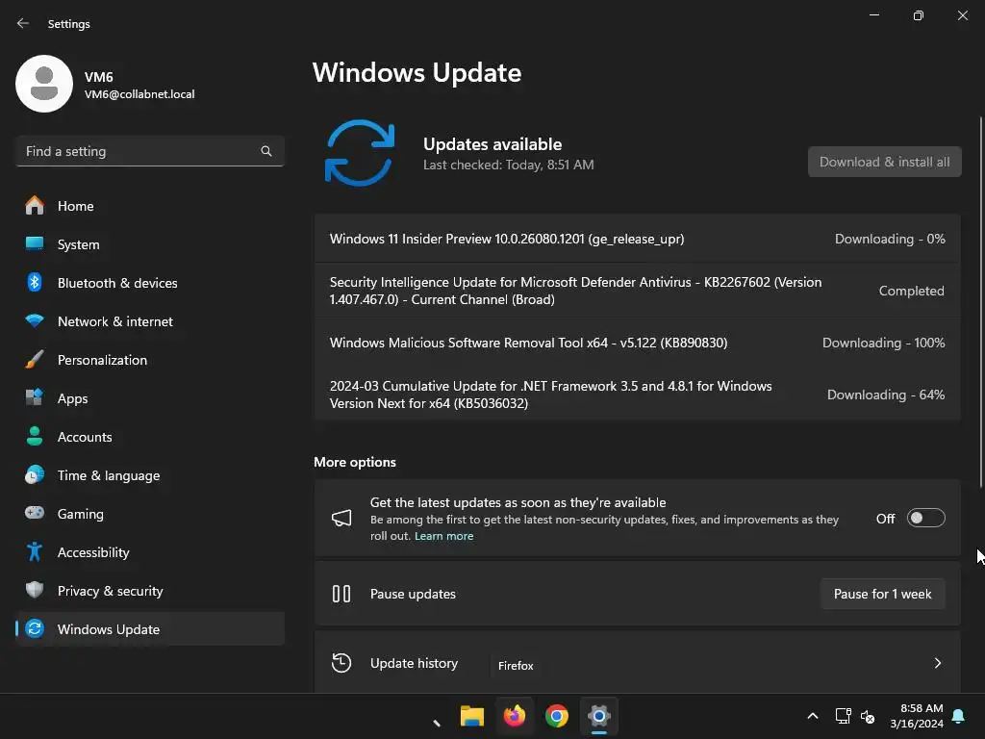Click the Downloading - 64% status
The image size is (985, 739).
pos(886,395)
